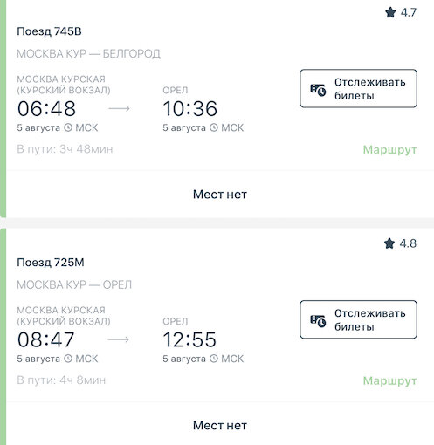Click the clock icon beside the 12:55 arrival date

coord(214,359)
